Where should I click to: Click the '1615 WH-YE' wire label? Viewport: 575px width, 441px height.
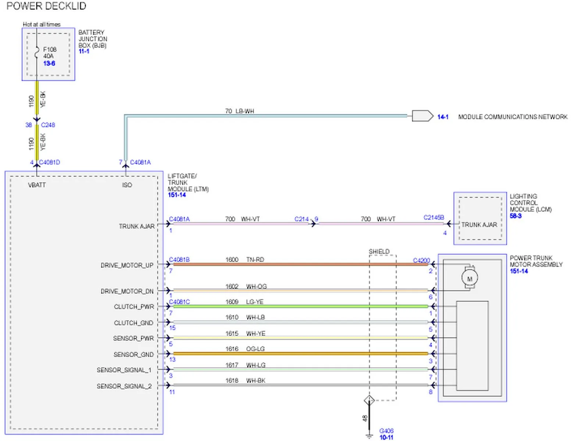click(245, 334)
